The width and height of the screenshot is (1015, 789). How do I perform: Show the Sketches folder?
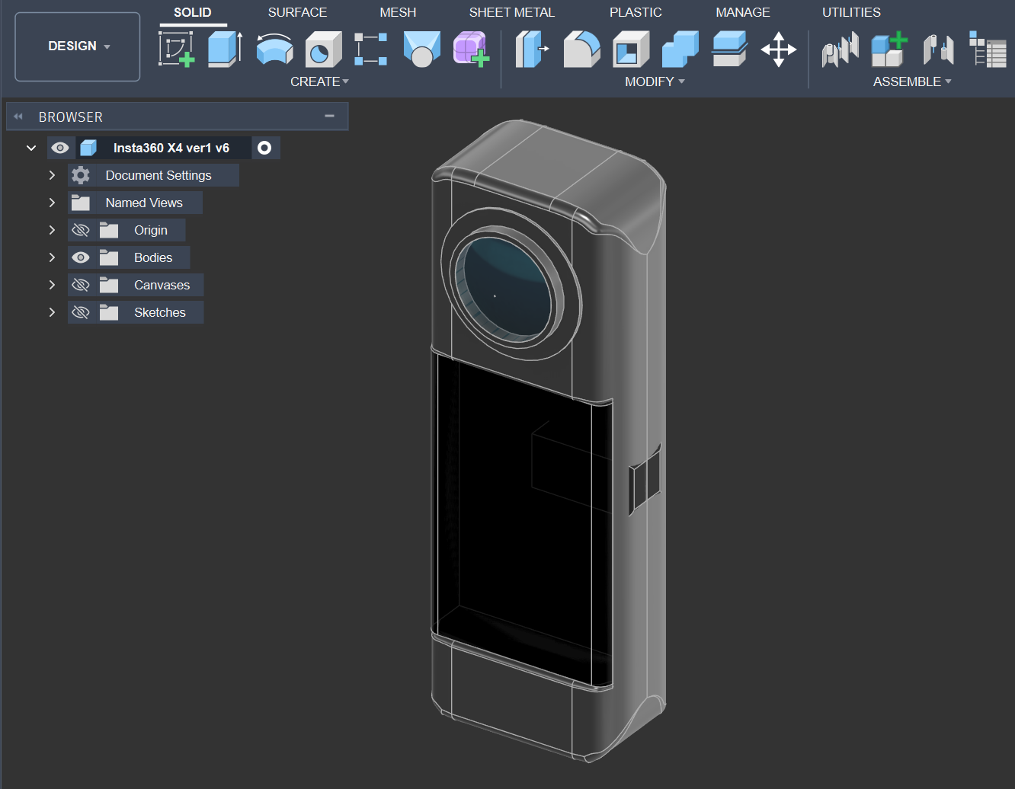[x=81, y=312]
